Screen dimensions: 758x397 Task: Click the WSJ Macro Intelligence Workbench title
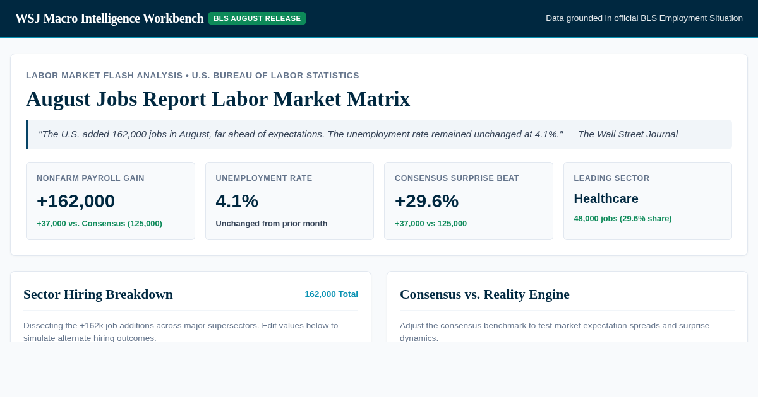[109, 18]
